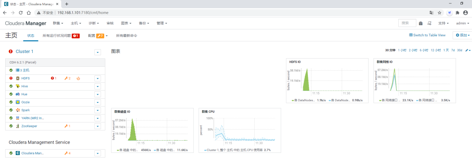Set chart time range to 7d

pos(453,50)
